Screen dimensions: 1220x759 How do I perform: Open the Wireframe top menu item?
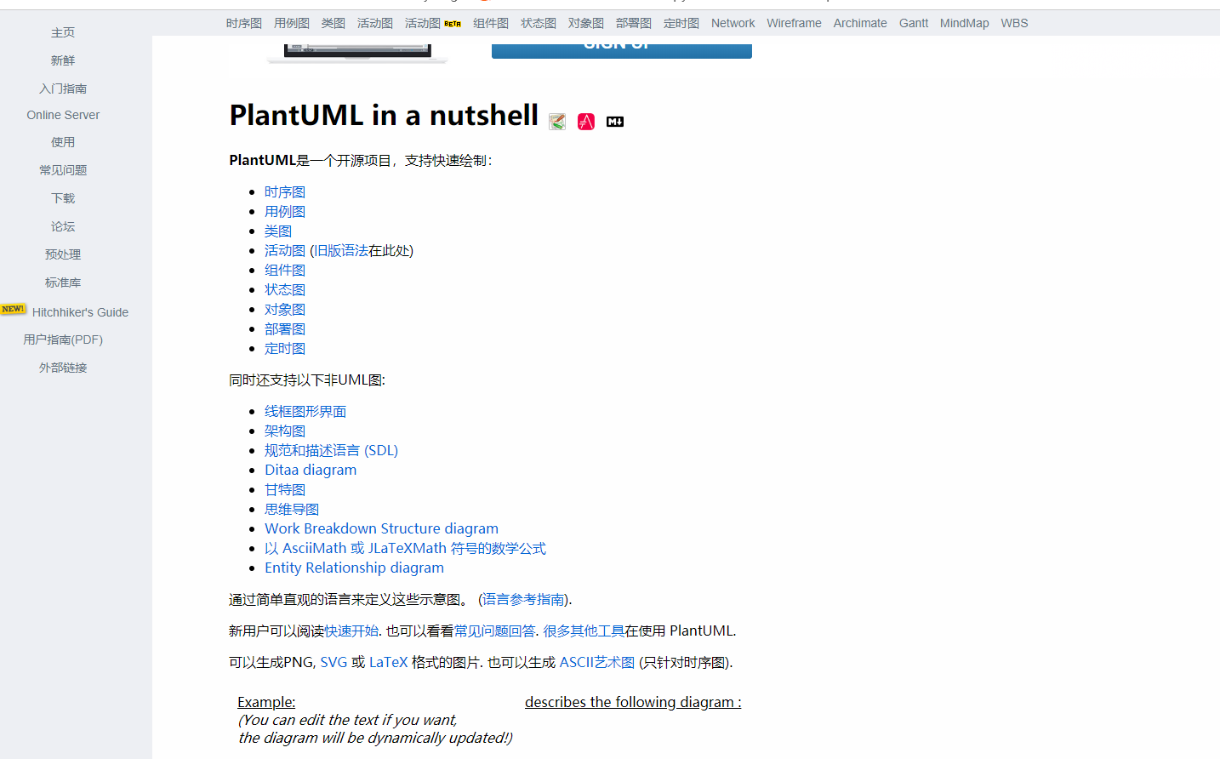(x=794, y=23)
